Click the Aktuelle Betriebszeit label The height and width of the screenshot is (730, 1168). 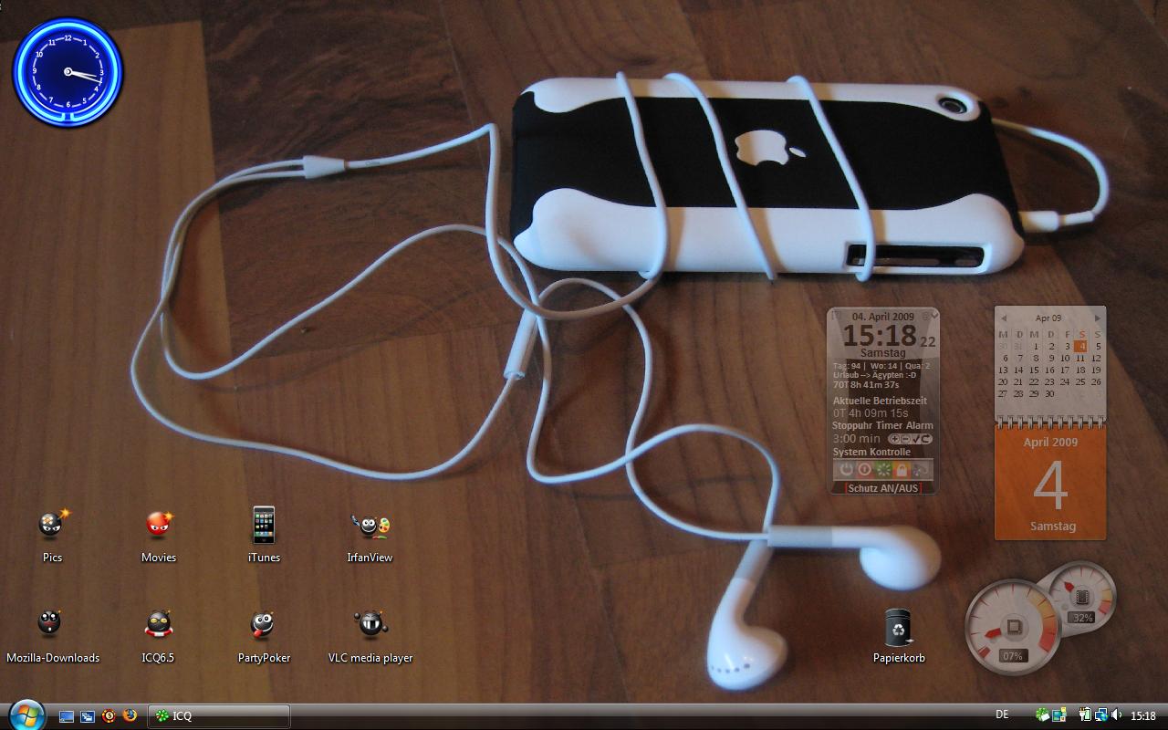(x=880, y=401)
